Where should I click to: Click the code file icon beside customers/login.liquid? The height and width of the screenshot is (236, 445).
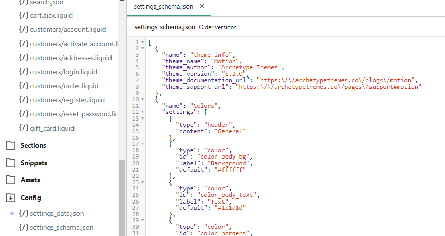click(x=24, y=72)
